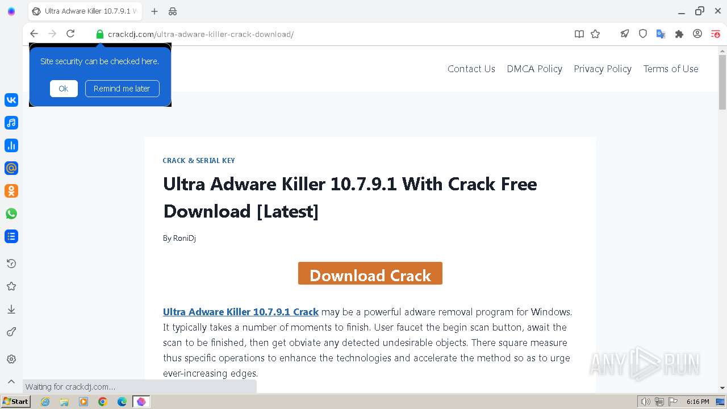Open sidebar settings gear
Viewport: 727px width, 409px height.
(11, 359)
